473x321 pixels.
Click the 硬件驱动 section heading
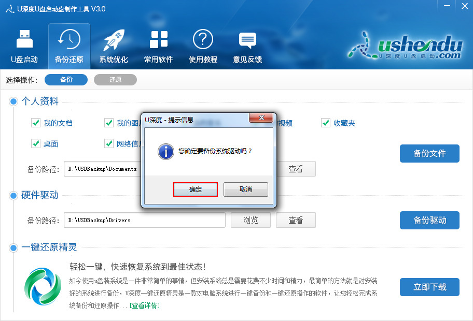40,195
